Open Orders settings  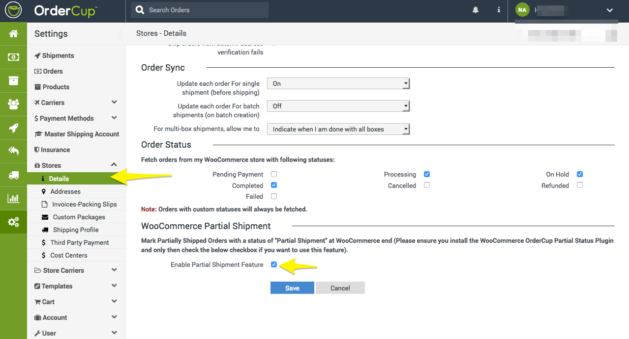click(x=49, y=71)
